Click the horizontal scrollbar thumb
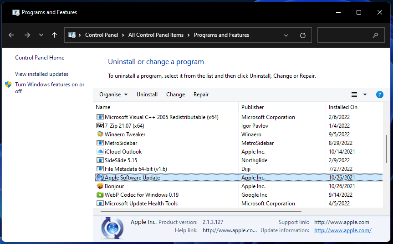Screen dimensions: 393x244 pyautogui.click(x=201, y=211)
